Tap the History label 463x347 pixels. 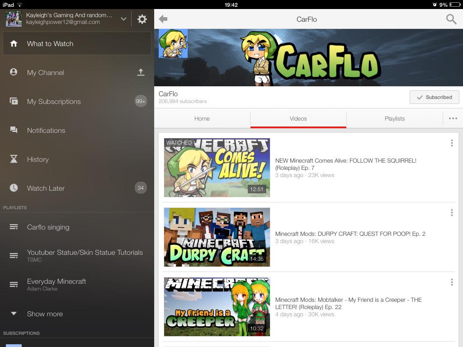click(x=38, y=159)
